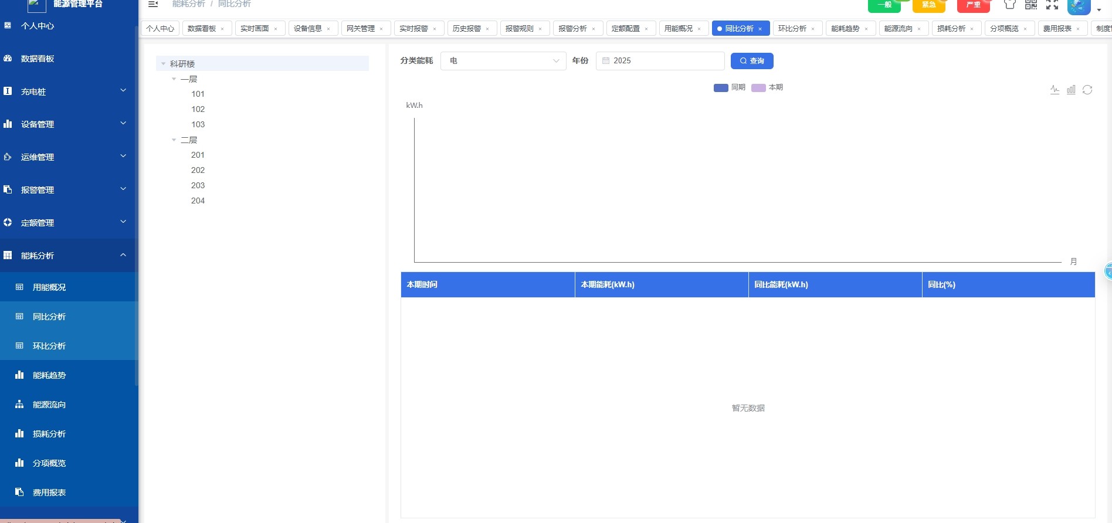
Task: Open the QR code icon in header
Action: [x=1030, y=5]
